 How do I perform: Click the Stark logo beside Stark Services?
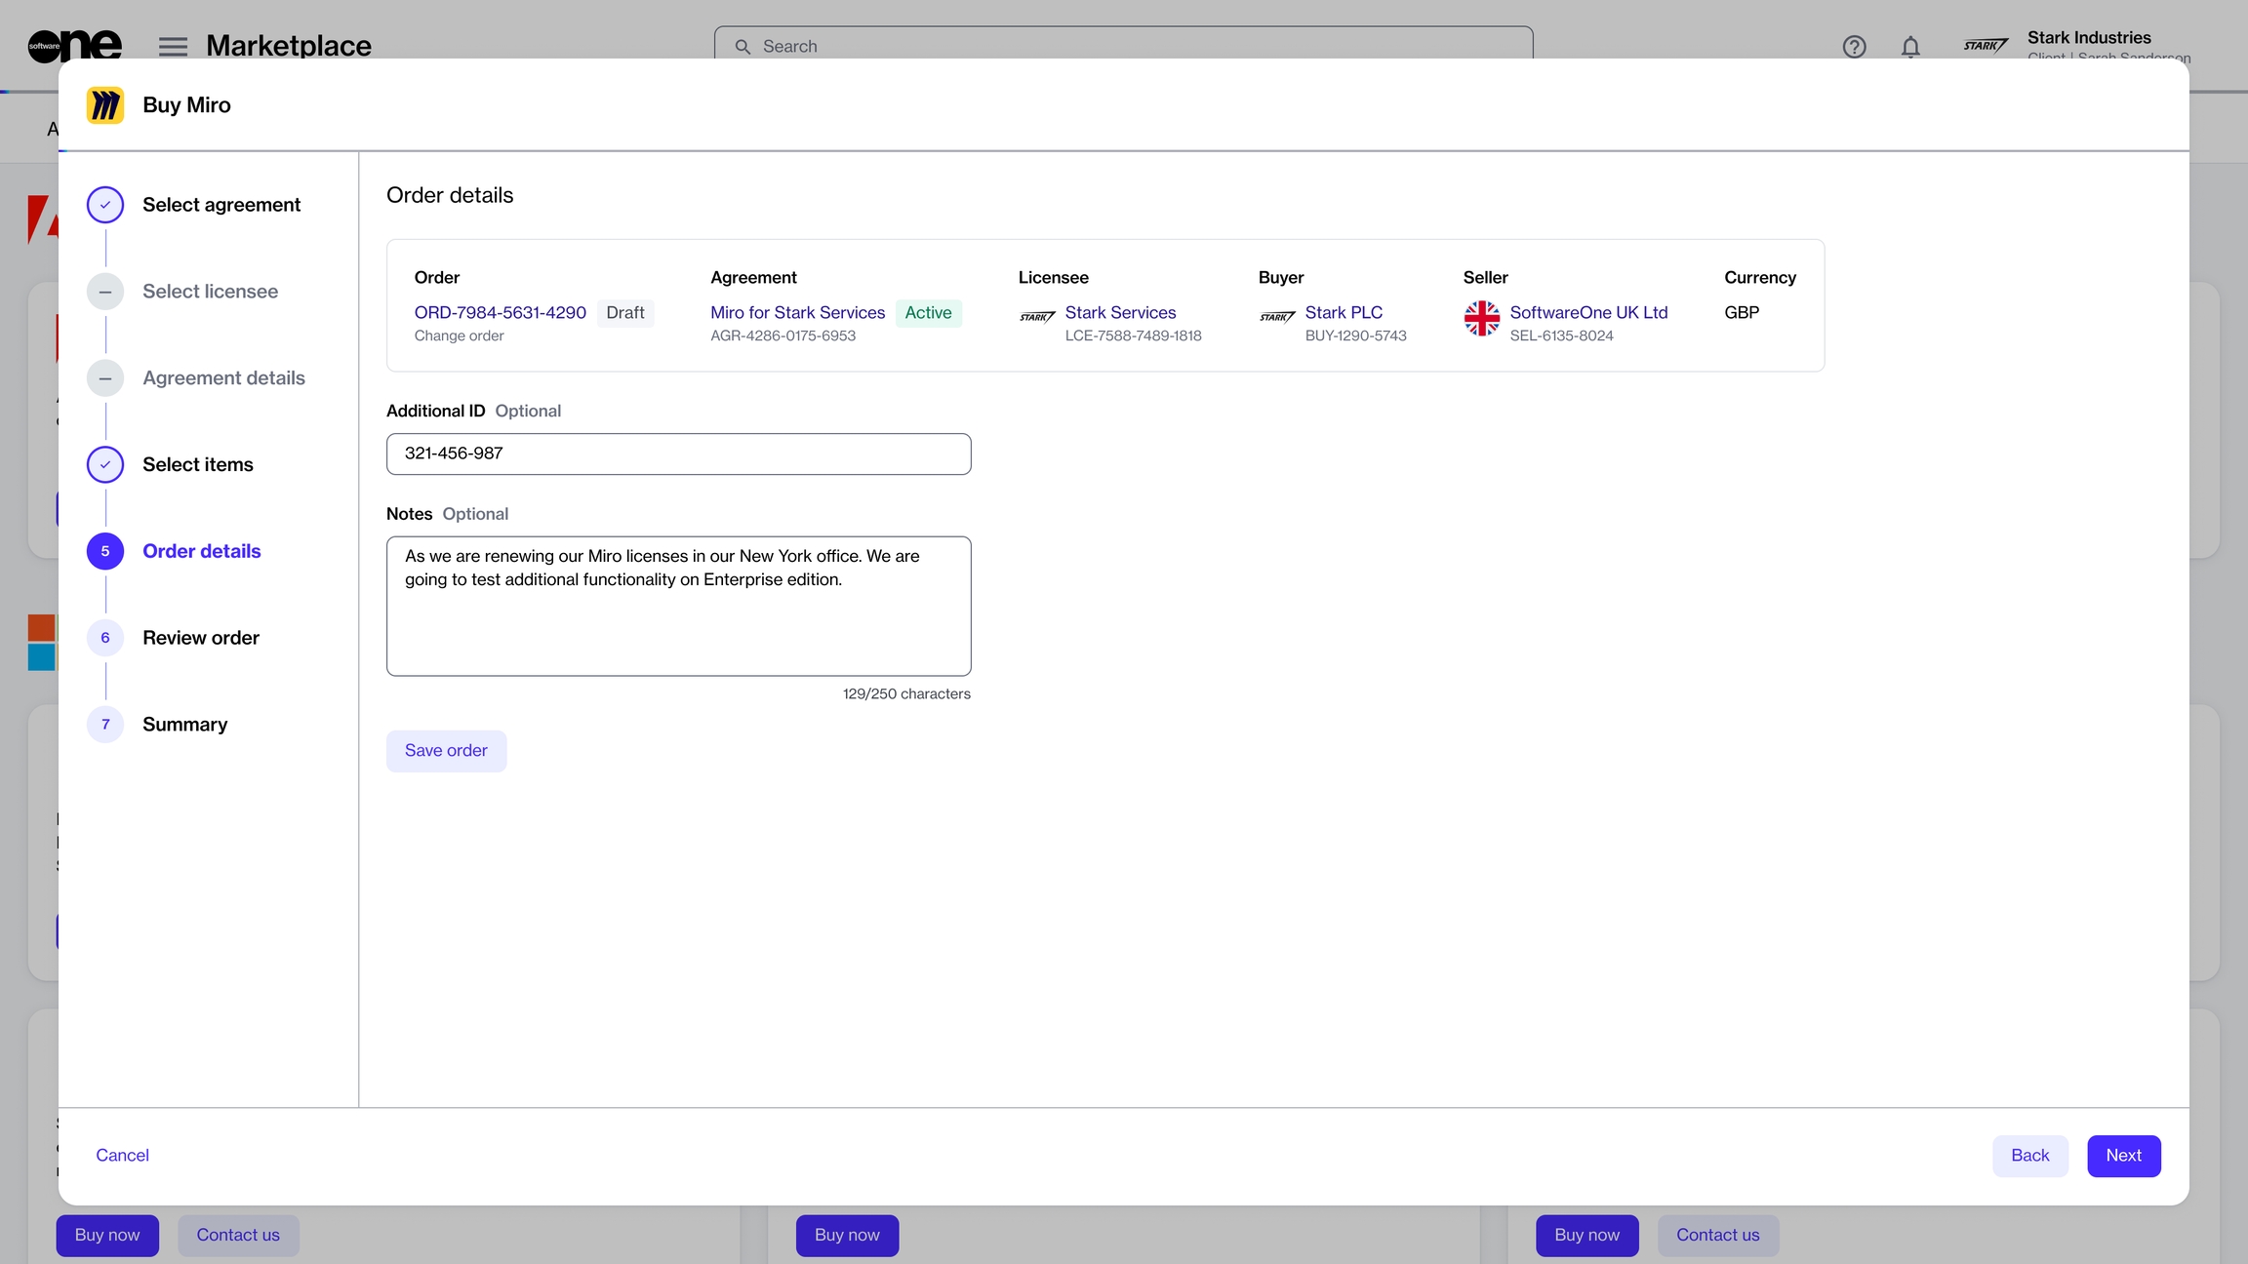[1036, 317]
